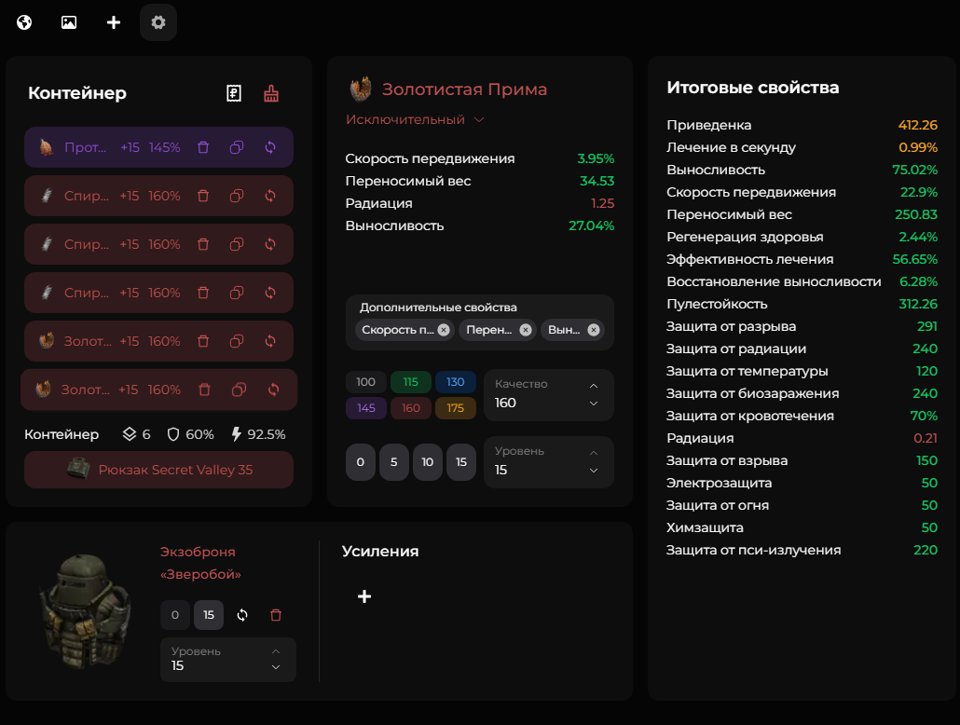Click the ruble price list icon

click(234, 93)
